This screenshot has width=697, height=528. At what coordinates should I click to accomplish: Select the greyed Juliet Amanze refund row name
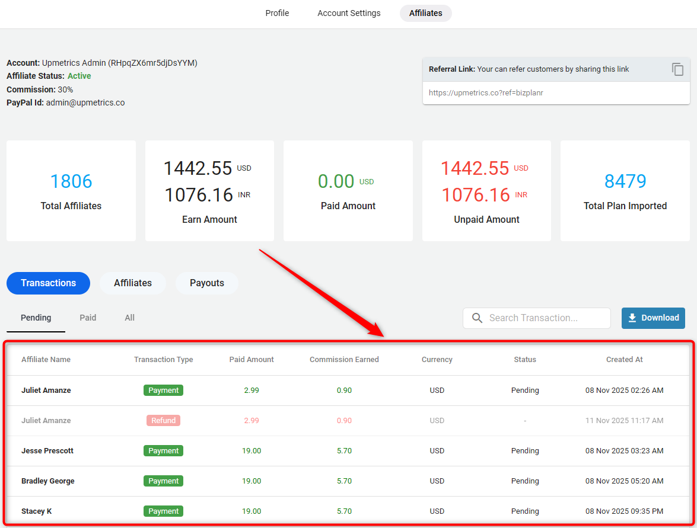[x=46, y=421]
